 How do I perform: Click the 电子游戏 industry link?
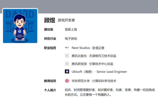[x=71, y=39]
